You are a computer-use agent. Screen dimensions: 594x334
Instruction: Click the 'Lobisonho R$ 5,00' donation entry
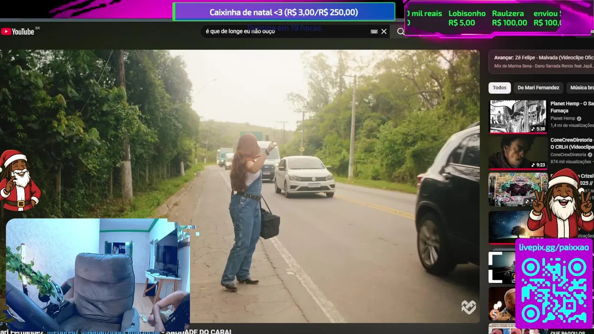tap(467, 18)
